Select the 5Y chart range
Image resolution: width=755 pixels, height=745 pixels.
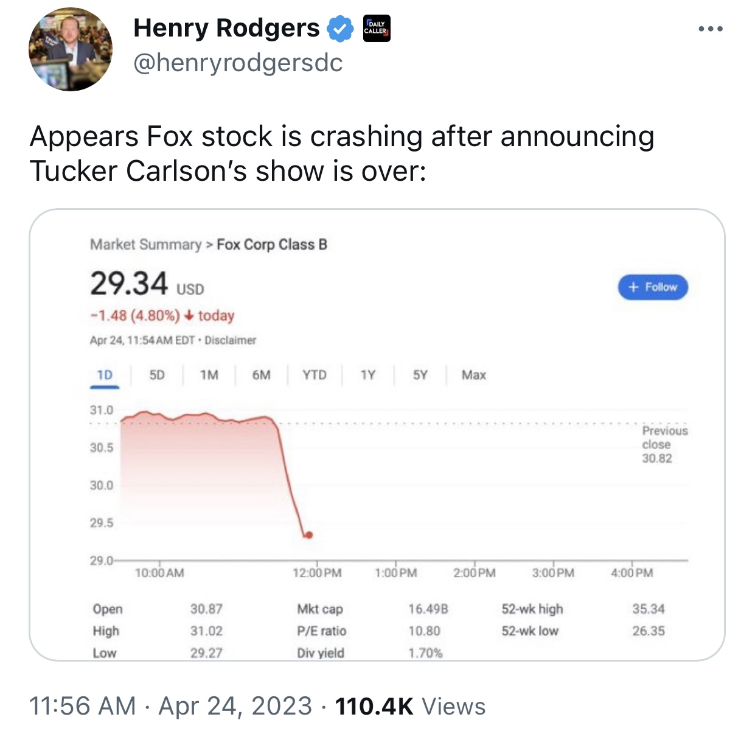click(x=420, y=375)
